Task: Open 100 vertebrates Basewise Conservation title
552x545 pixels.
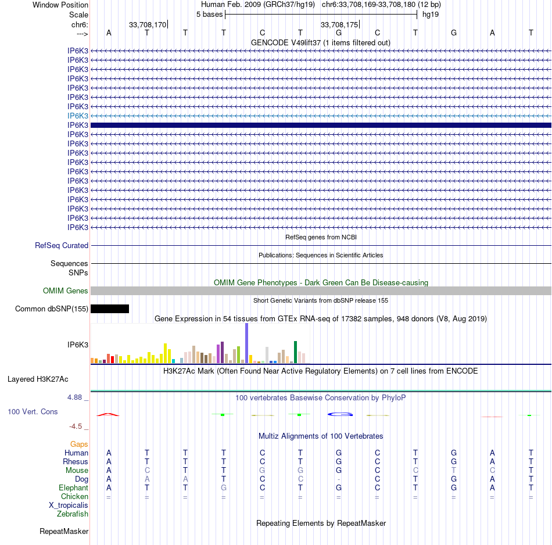Action: tap(321, 398)
